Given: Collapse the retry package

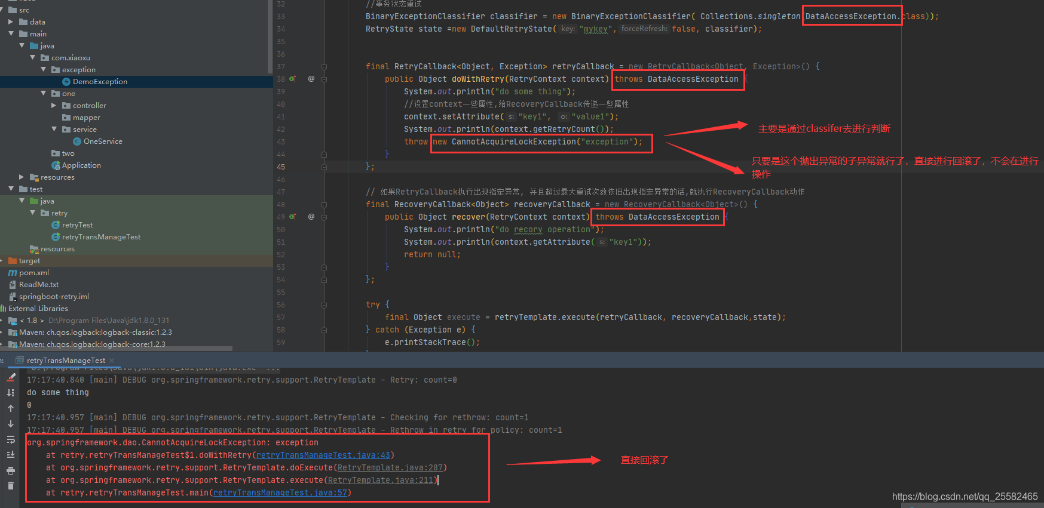Looking at the screenshot, I should pos(33,213).
